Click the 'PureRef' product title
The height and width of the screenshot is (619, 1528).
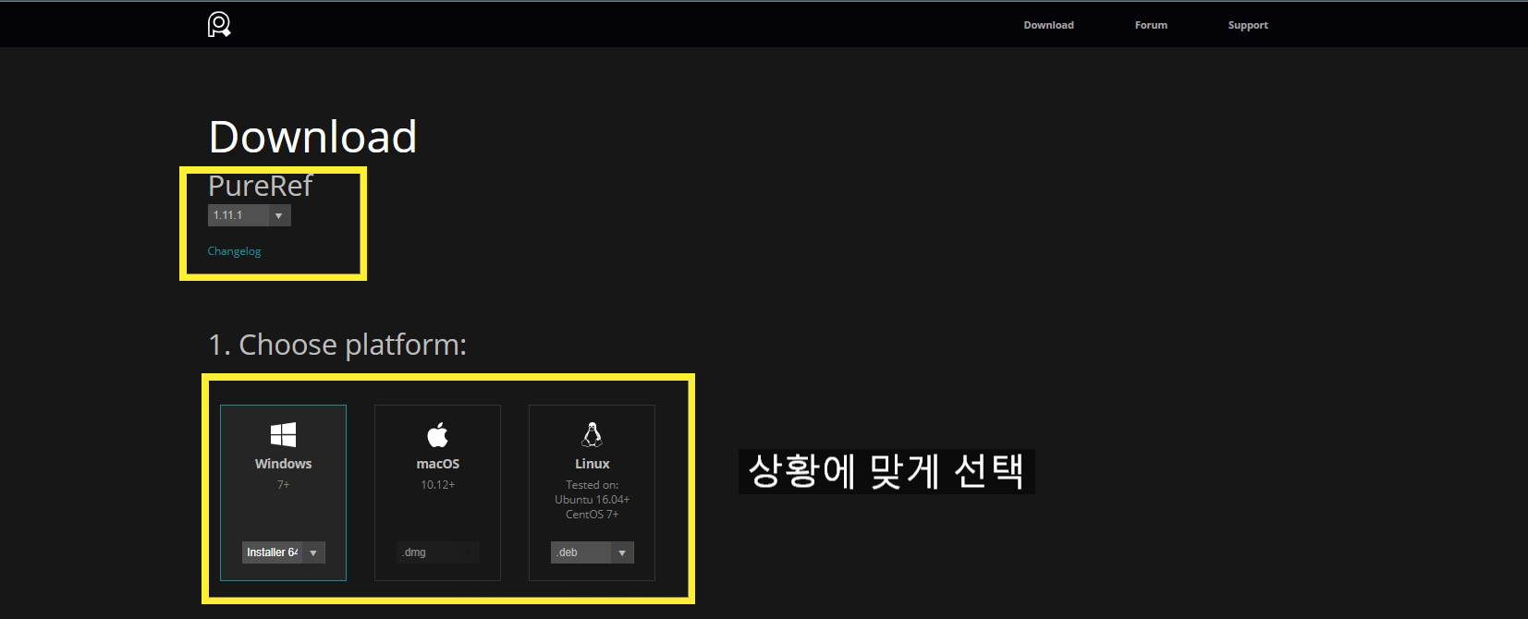click(261, 186)
